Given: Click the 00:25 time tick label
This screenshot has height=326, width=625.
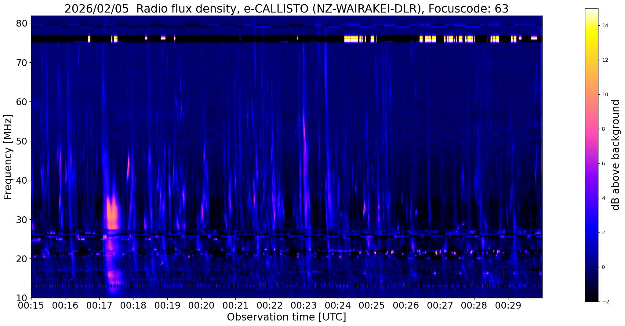Looking at the screenshot, I should tap(372, 305).
